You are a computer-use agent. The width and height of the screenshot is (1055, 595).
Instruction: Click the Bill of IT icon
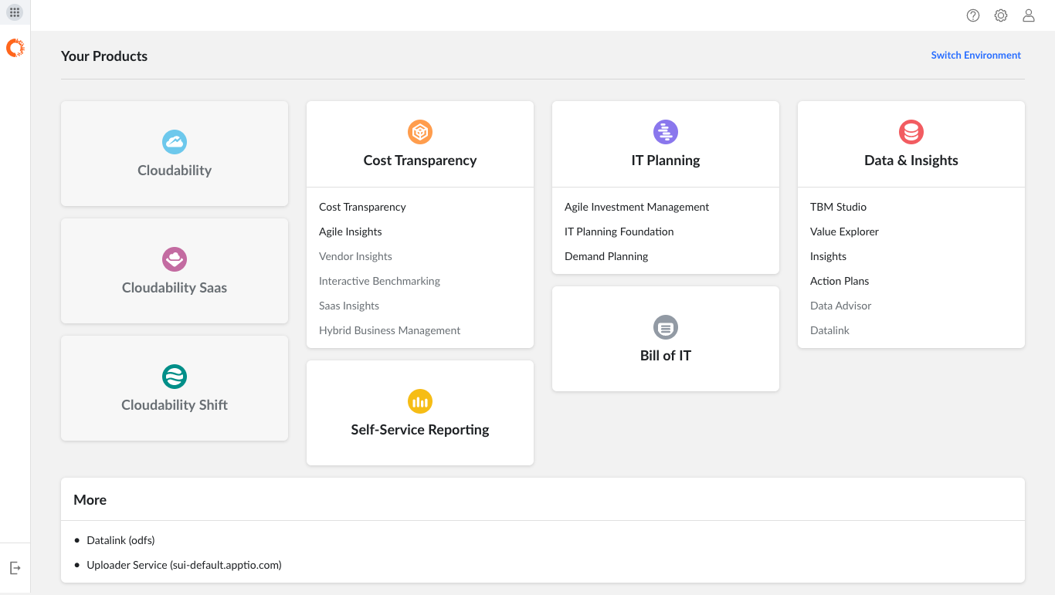click(x=666, y=327)
